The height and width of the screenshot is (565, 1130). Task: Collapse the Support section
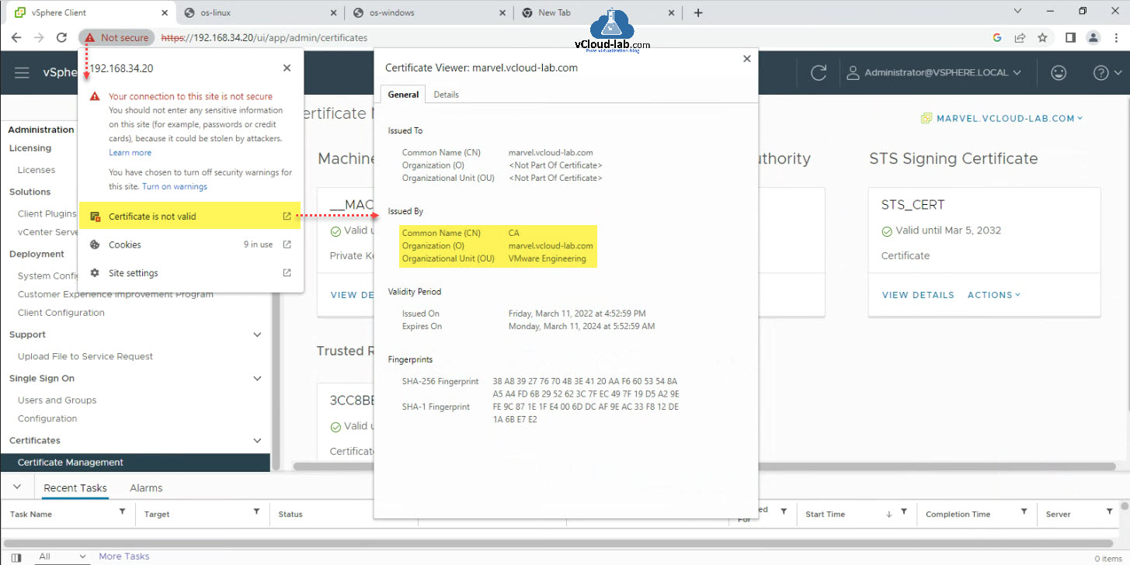click(258, 334)
